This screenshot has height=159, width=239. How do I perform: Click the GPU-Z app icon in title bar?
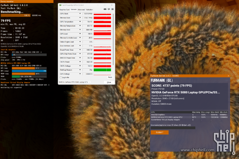click(60, 5)
